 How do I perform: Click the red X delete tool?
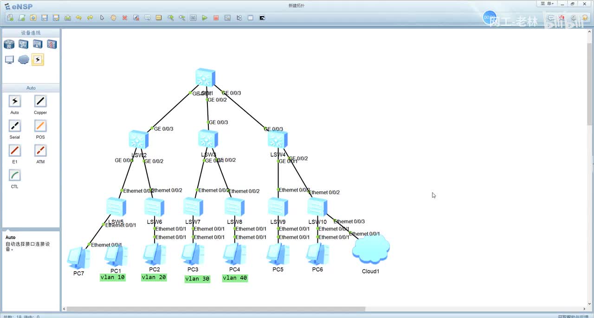pyautogui.click(x=125, y=18)
